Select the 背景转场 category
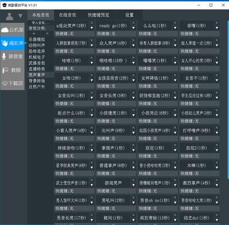Viewport: 229px width, 225px height. 37,81
